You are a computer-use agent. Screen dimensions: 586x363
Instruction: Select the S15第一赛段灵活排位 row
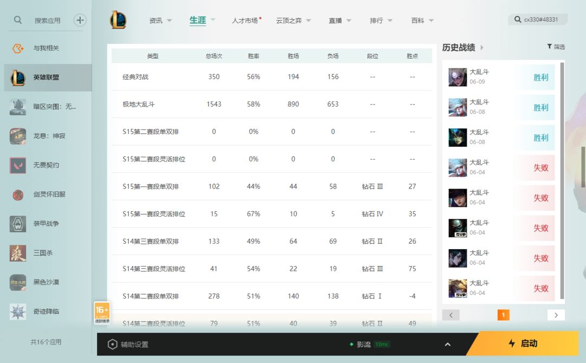(272, 214)
